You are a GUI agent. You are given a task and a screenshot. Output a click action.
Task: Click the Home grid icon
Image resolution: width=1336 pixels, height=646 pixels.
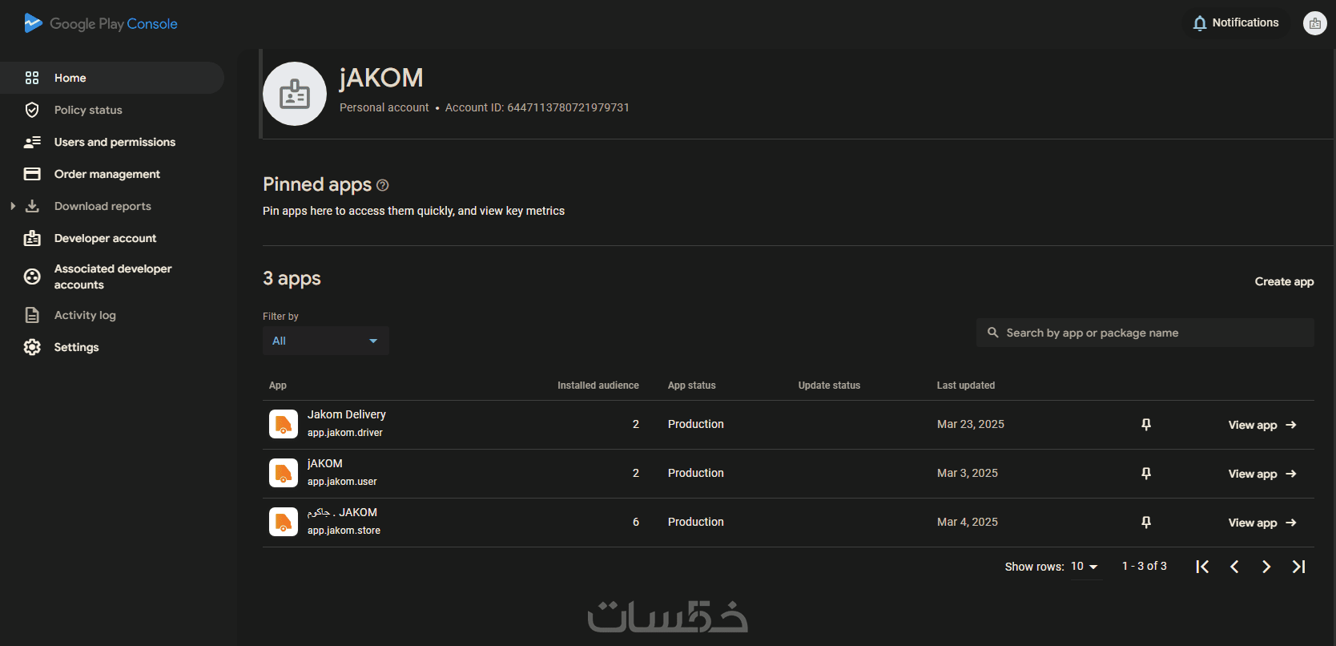32,78
